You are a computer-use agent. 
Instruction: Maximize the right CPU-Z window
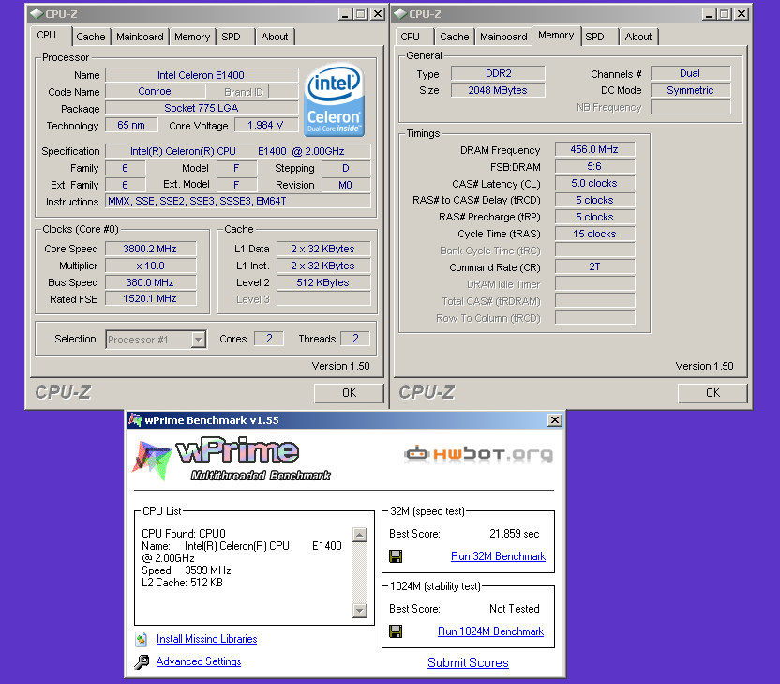click(x=725, y=14)
